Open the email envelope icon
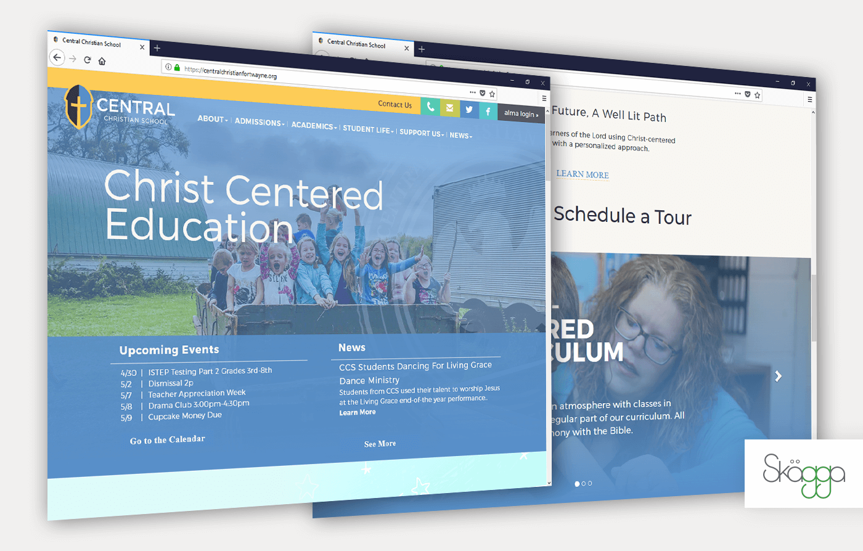The image size is (863, 551). (x=450, y=108)
